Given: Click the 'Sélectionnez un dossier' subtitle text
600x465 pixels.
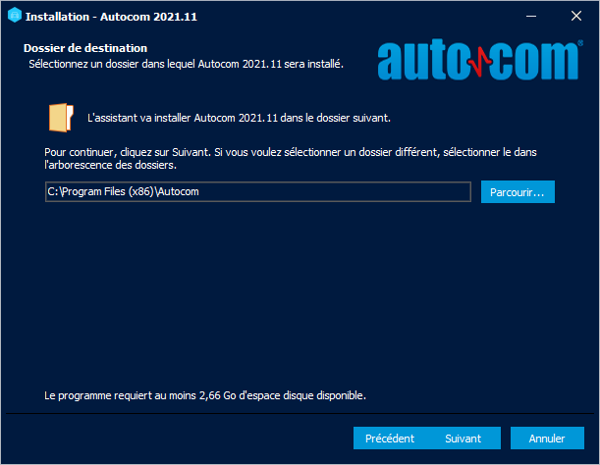Looking at the screenshot, I should coord(186,64).
